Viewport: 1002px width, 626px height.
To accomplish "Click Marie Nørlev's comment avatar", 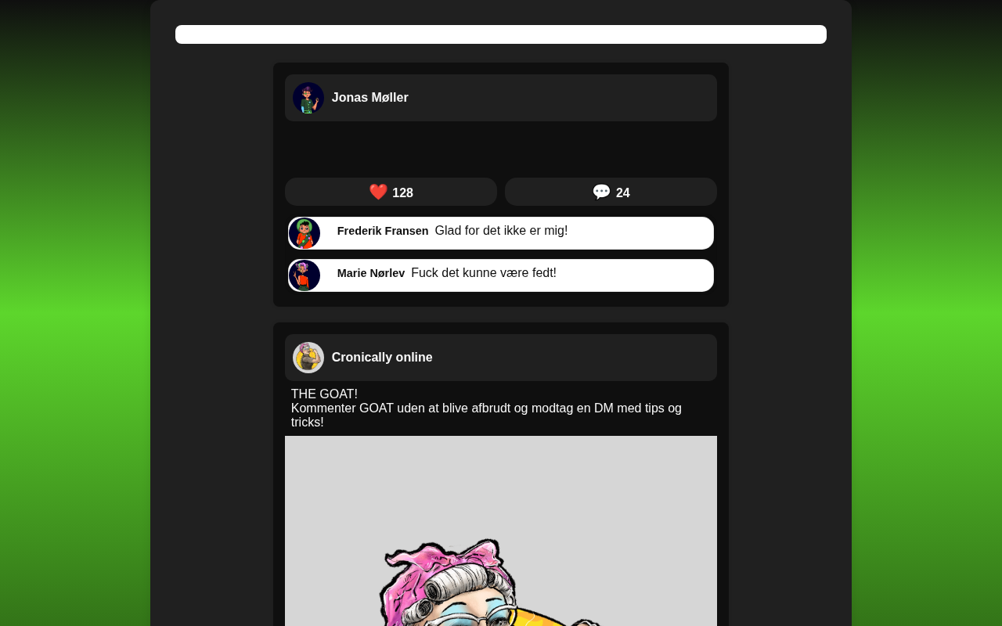I will click(x=305, y=275).
